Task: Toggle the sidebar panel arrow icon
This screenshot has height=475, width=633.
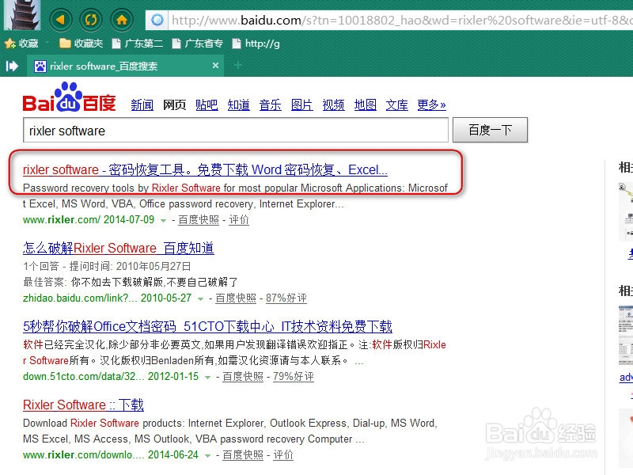Action: [x=12, y=66]
